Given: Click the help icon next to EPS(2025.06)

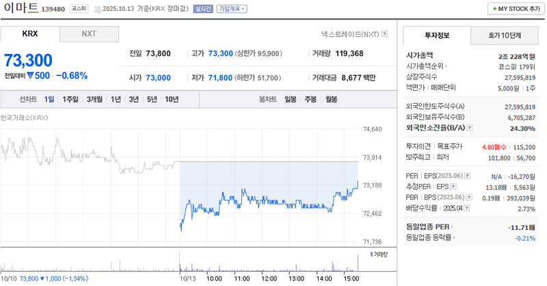Looking at the screenshot, I should coord(466,175).
